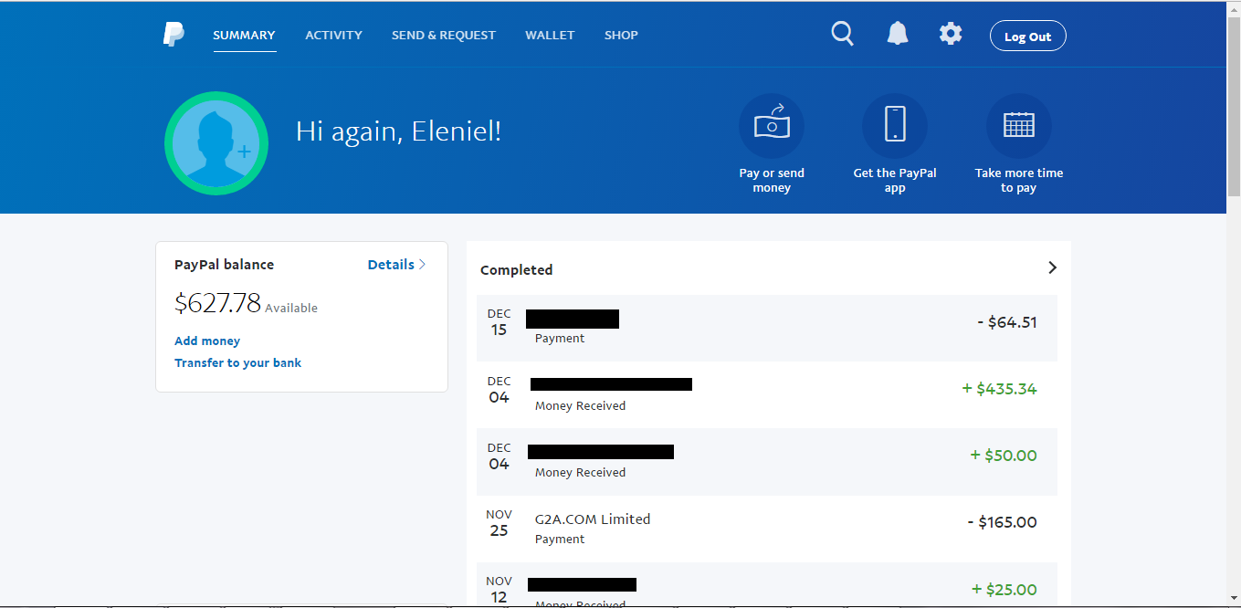The image size is (1241, 608).
Task: Click the PayPal balance card title
Action: pyautogui.click(x=224, y=265)
